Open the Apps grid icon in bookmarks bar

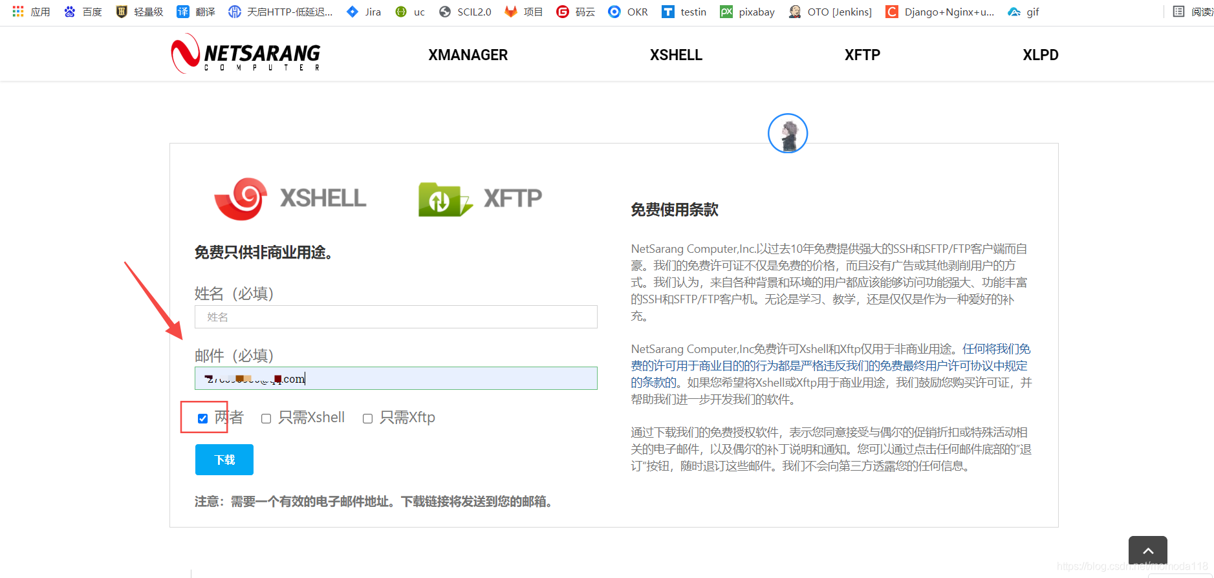[x=18, y=12]
